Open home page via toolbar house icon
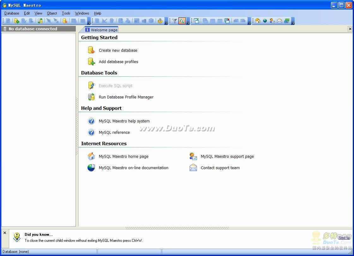 pos(258,21)
